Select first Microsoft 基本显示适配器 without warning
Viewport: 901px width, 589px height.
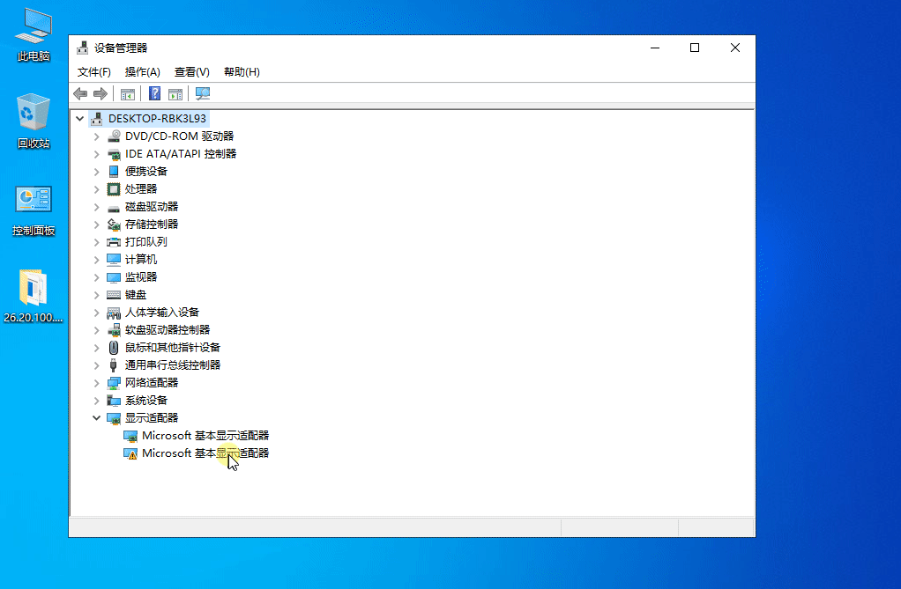pos(205,436)
